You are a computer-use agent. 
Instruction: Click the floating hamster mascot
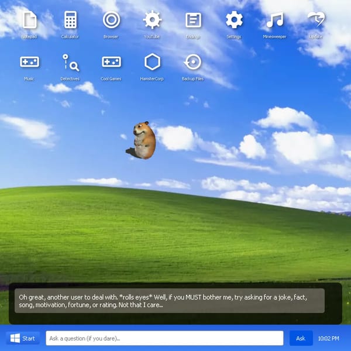tap(142, 140)
